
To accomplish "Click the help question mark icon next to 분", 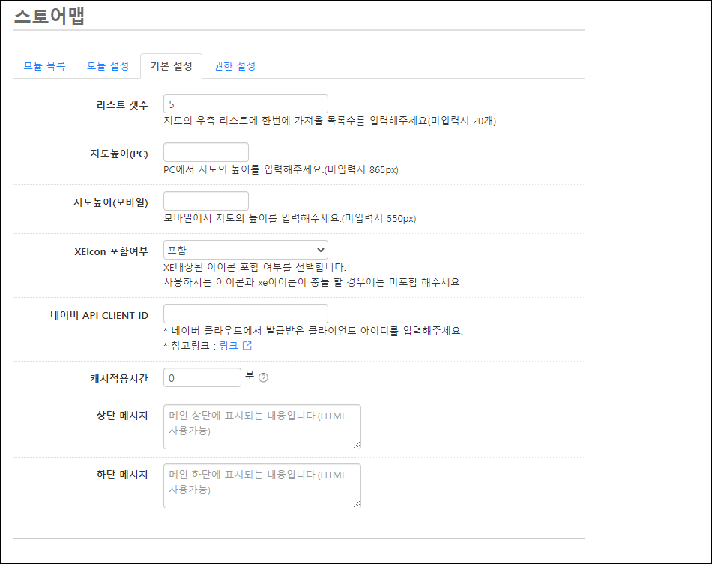I will [x=263, y=378].
